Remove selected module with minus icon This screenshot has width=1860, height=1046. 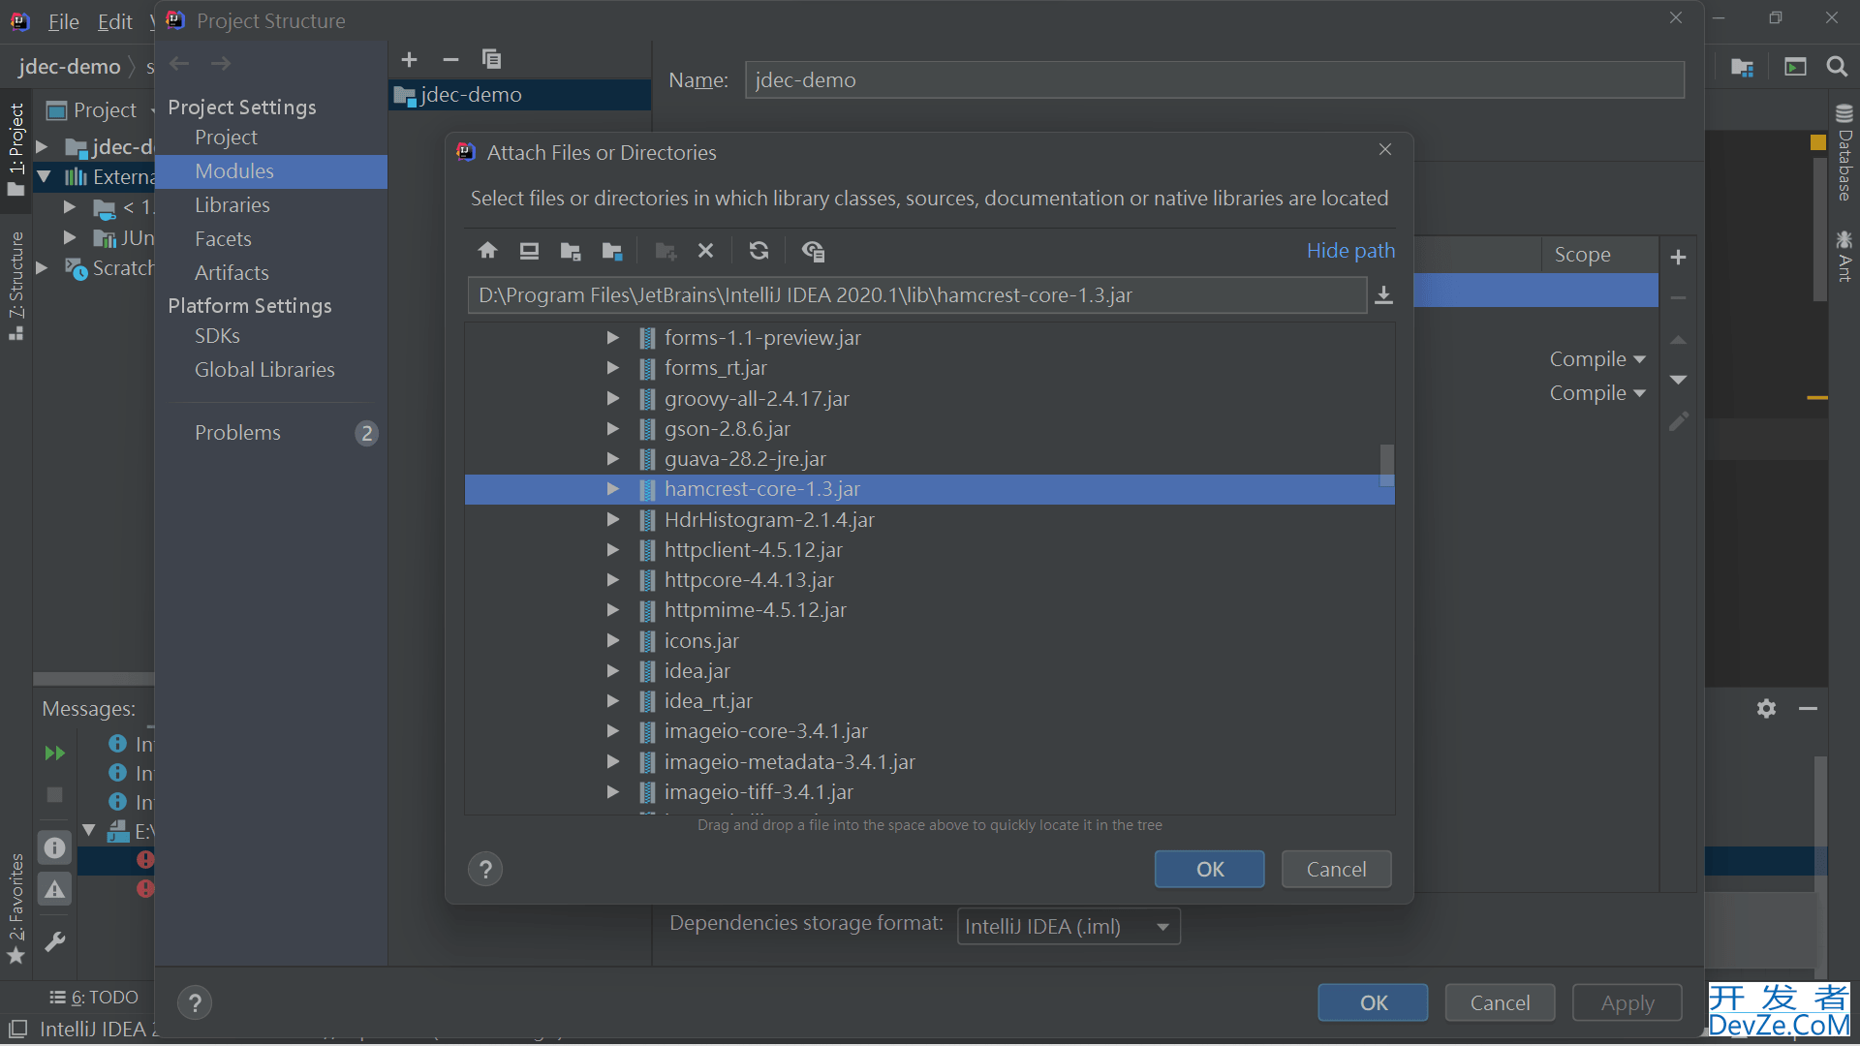pos(450,59)
